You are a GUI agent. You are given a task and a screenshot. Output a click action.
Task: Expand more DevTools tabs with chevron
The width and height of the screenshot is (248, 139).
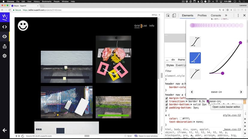(x=226, y=16)
